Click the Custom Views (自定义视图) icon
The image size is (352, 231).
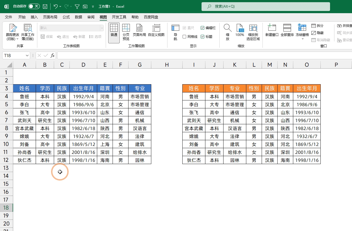point(156,28)
